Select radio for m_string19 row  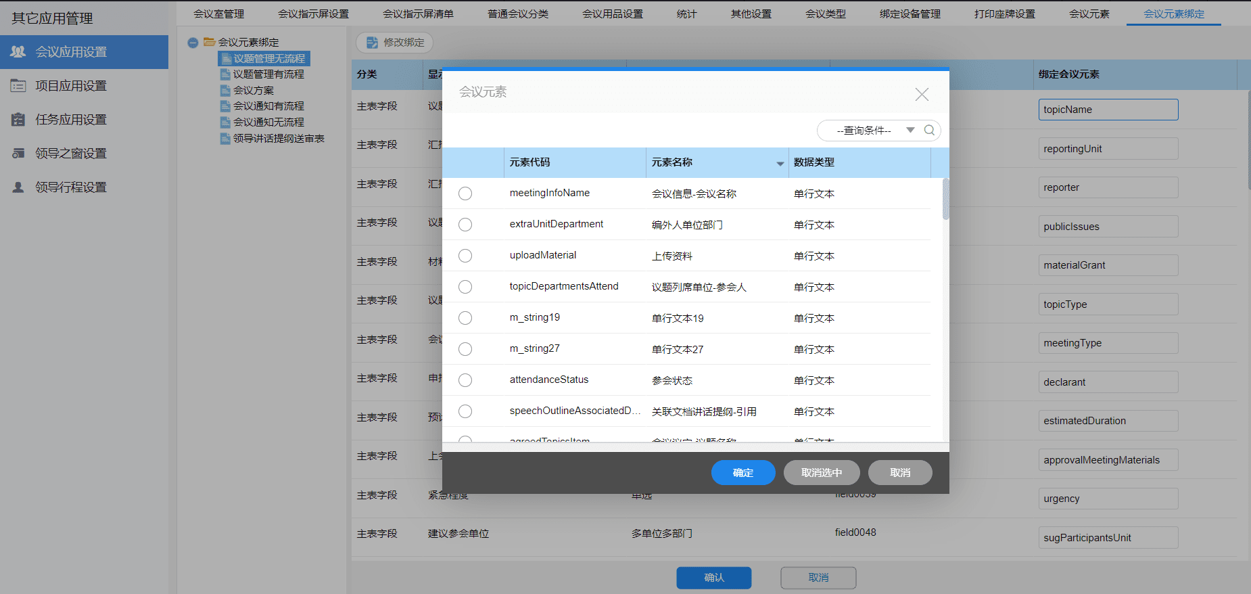[465, 318]
